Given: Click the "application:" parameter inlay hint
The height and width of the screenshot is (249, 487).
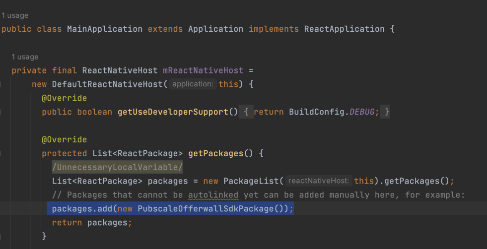Looking at the screenshot, I should [x=193, y=84].
